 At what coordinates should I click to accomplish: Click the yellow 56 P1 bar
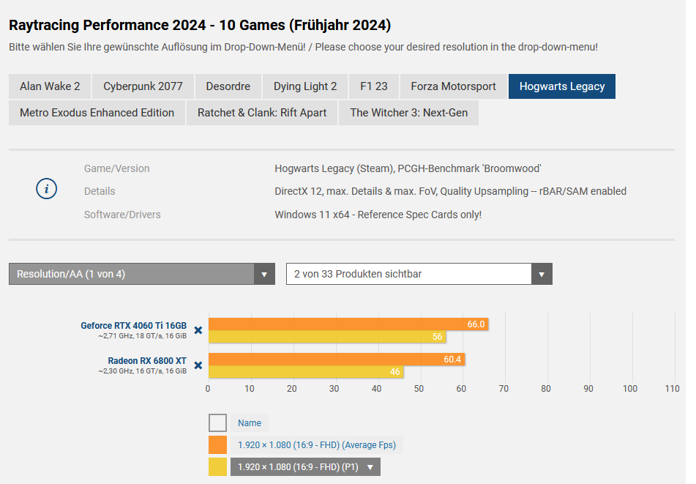327,337
